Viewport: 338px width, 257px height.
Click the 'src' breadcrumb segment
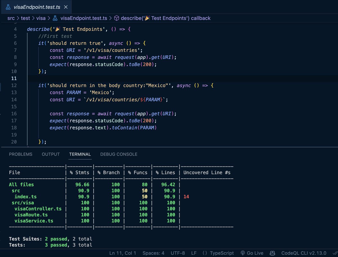pyautogui.click(x=11, y=18)
